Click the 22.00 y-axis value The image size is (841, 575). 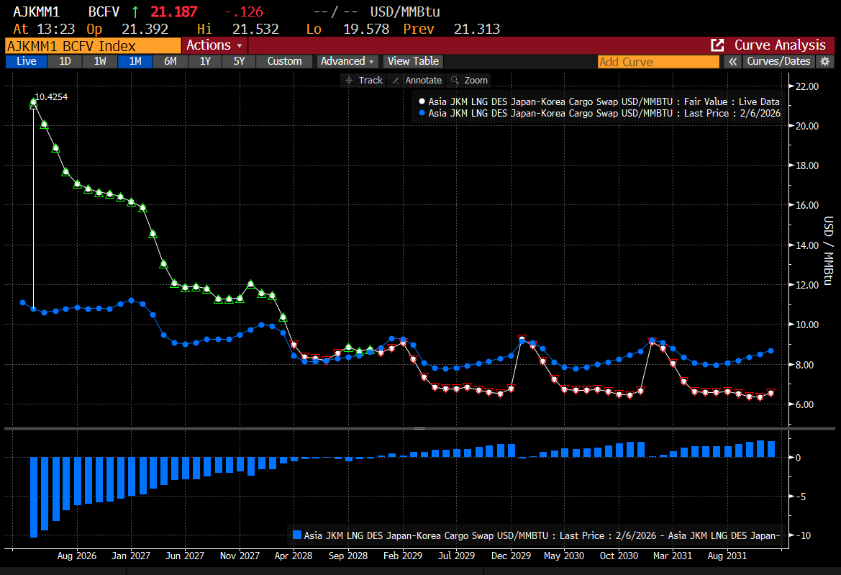coord(807,86)
